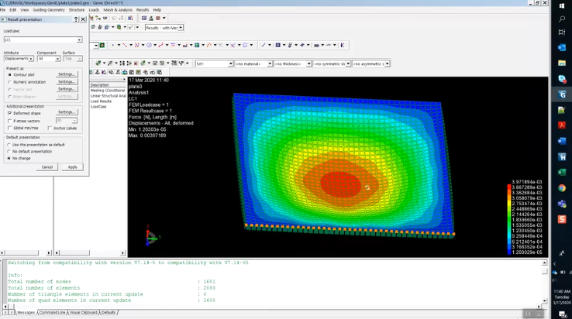This screenshot has height=319, width=572.
Task: Open Settings for Numeric annotation
Action: 67,81
